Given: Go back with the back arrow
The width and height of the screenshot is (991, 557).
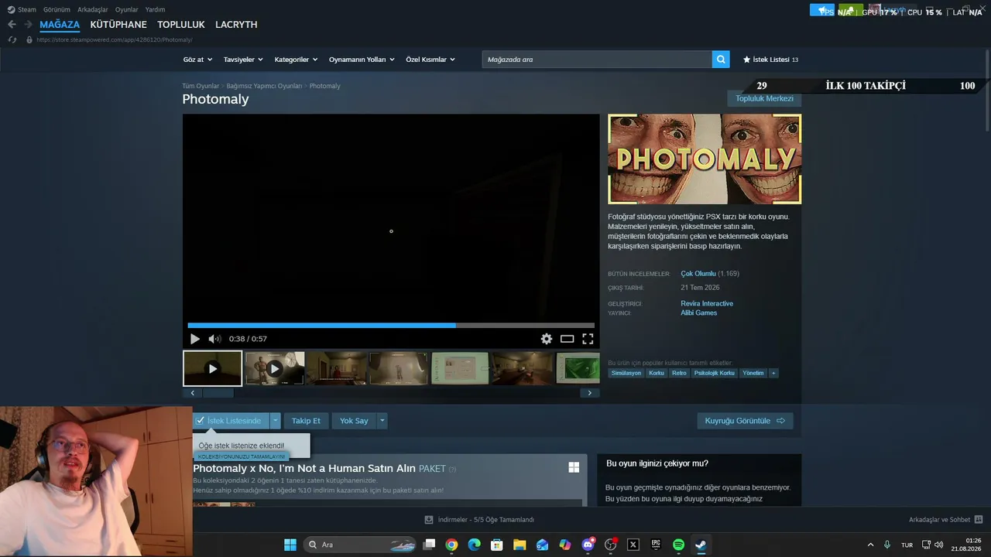Looking at the screenshot, I should (x=12, y=25).
